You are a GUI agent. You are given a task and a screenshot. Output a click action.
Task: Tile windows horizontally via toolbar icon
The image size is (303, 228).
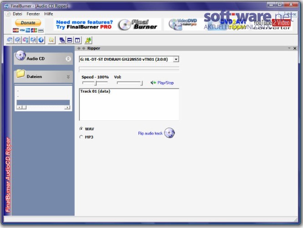[x=70, y=40]
